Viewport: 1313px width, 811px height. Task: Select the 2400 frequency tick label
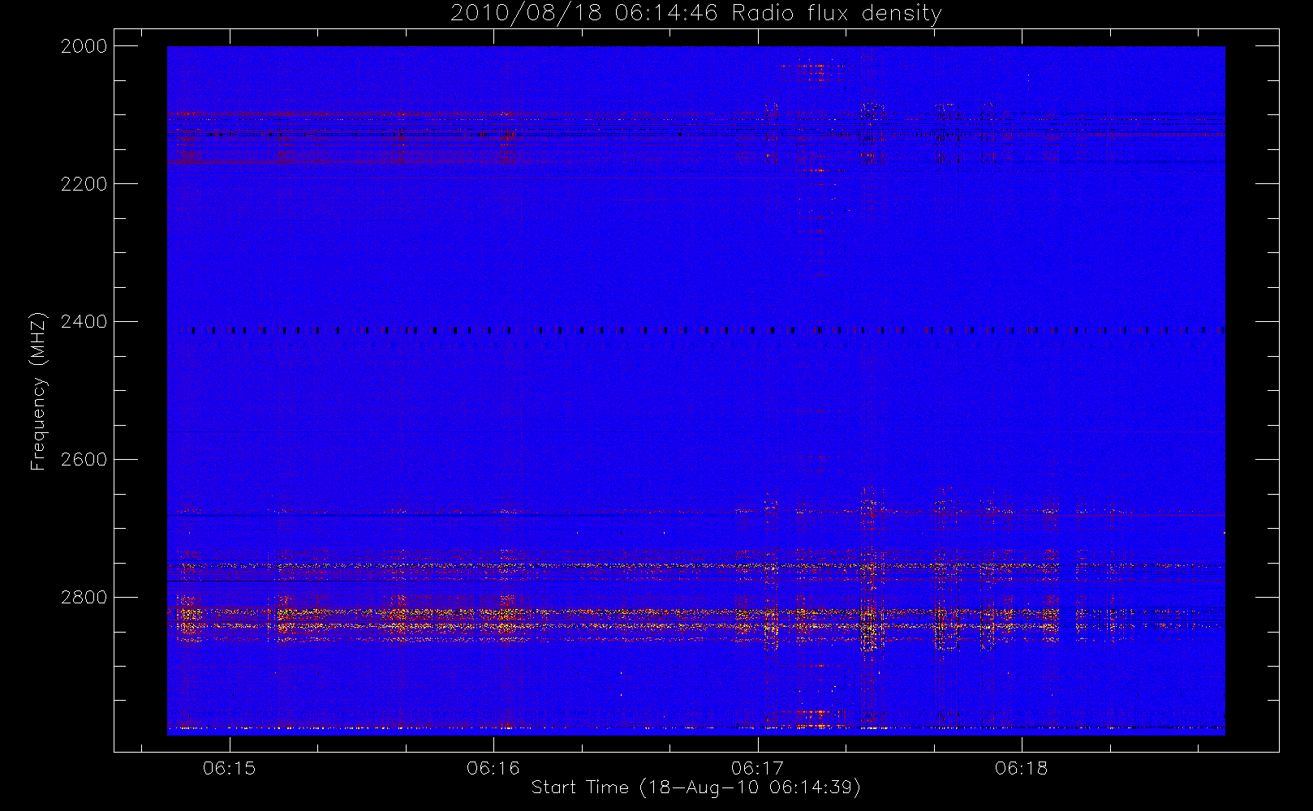pos(84,322)
